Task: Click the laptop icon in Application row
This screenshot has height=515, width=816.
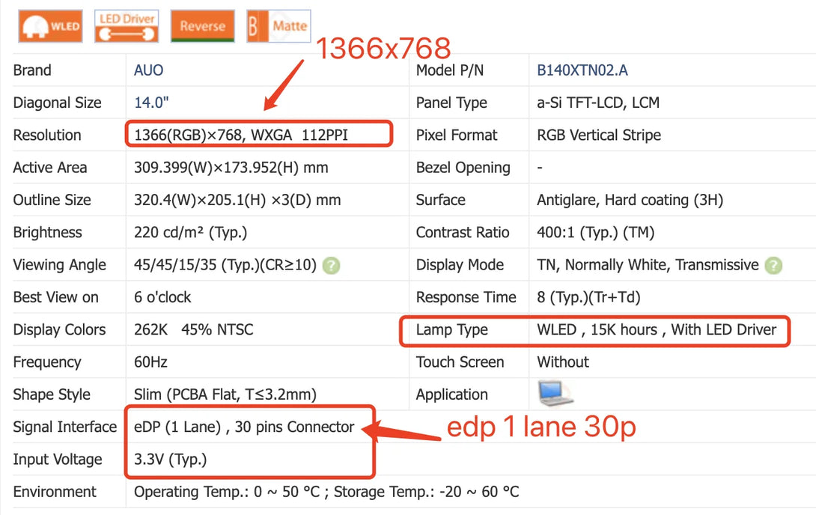Action: click(555, 394)
